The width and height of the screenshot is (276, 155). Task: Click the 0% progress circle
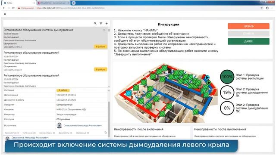point(227,108)
